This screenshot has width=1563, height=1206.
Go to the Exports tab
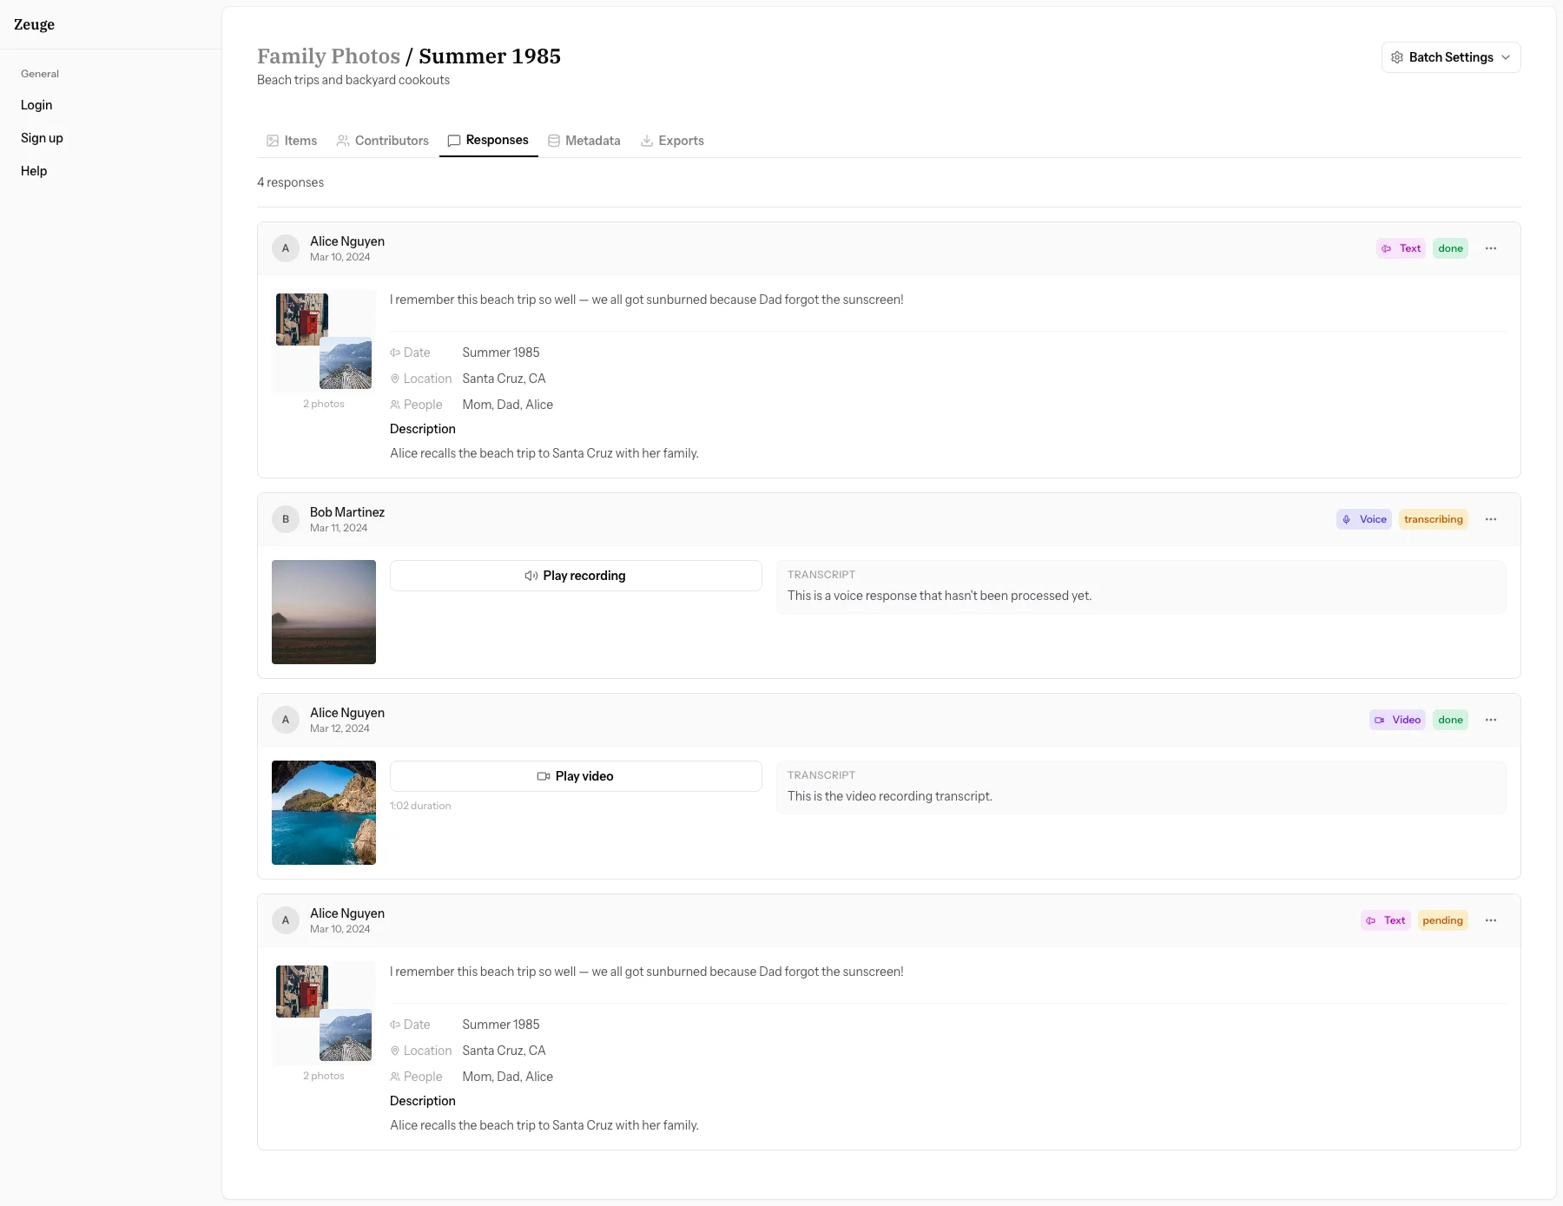point(672,141)
